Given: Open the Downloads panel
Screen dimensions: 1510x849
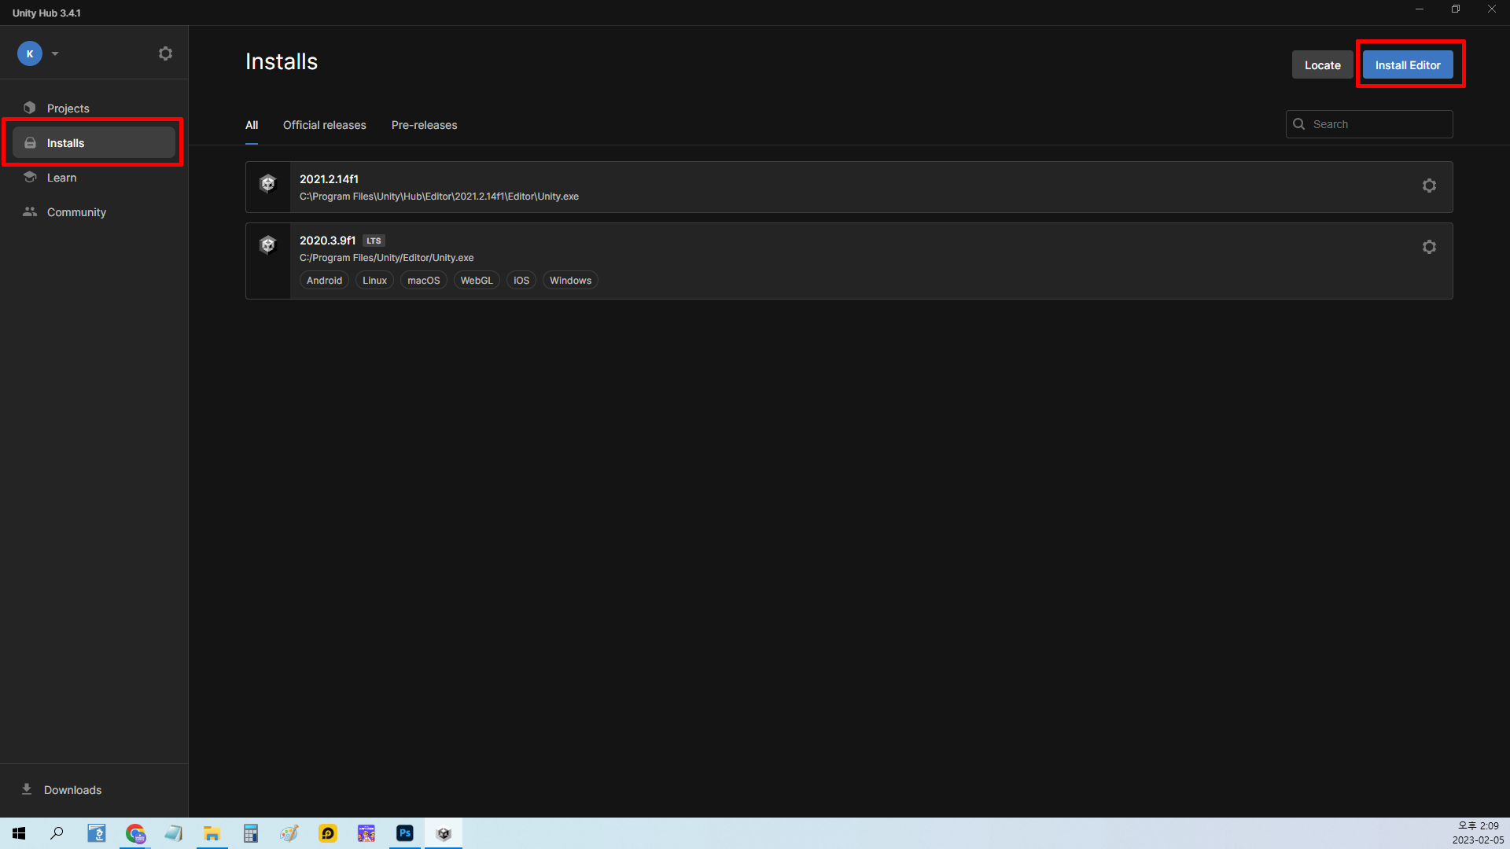Looking at the screenshot, I should pyautogui.click(x=72, y=790).
